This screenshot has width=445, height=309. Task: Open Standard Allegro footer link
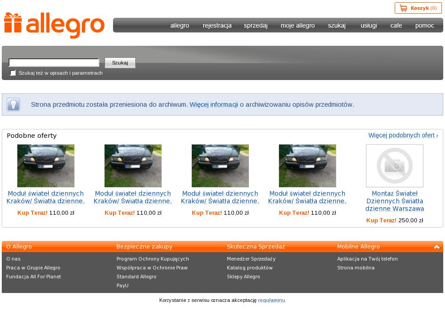click(x=137, y=277)
